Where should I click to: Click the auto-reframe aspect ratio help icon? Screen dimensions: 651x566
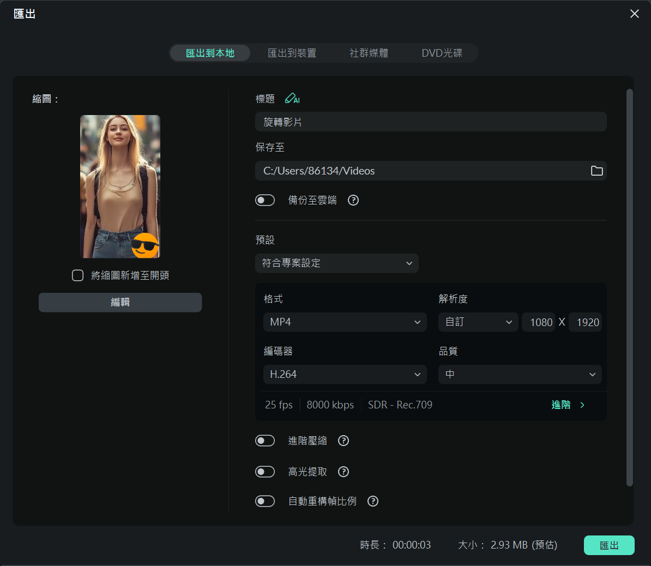[x=372, y=501]
